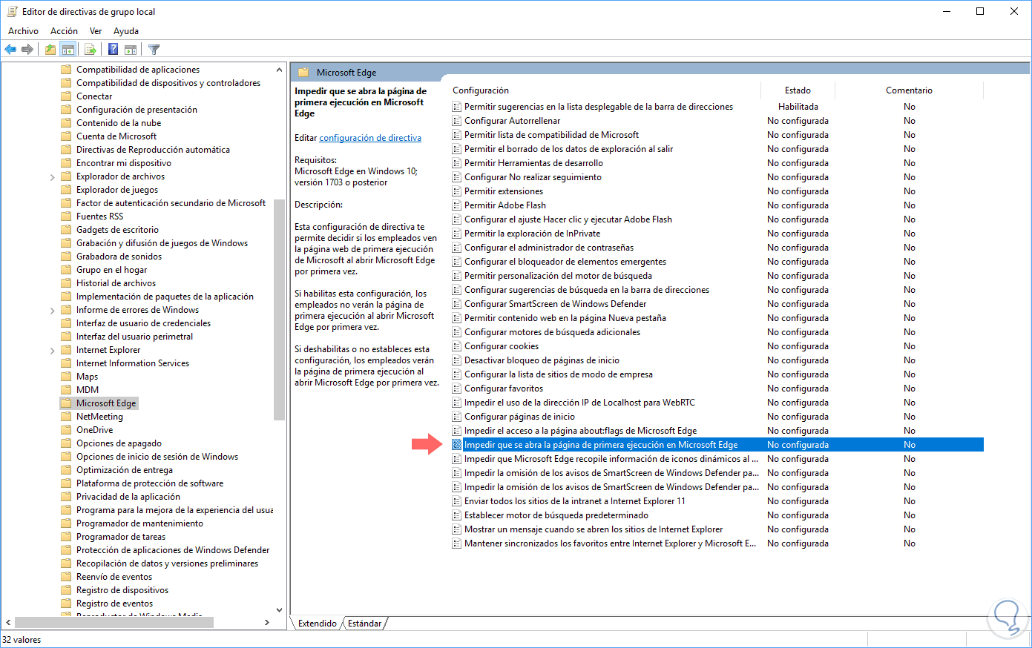
Task: Select the Internet Information Services folder
Action: tap(133, 363)
